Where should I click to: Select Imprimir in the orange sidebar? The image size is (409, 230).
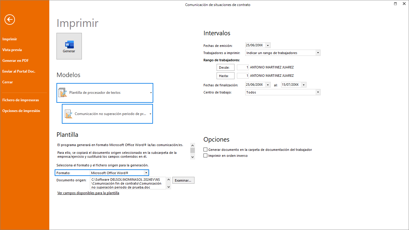click(10, 39)
